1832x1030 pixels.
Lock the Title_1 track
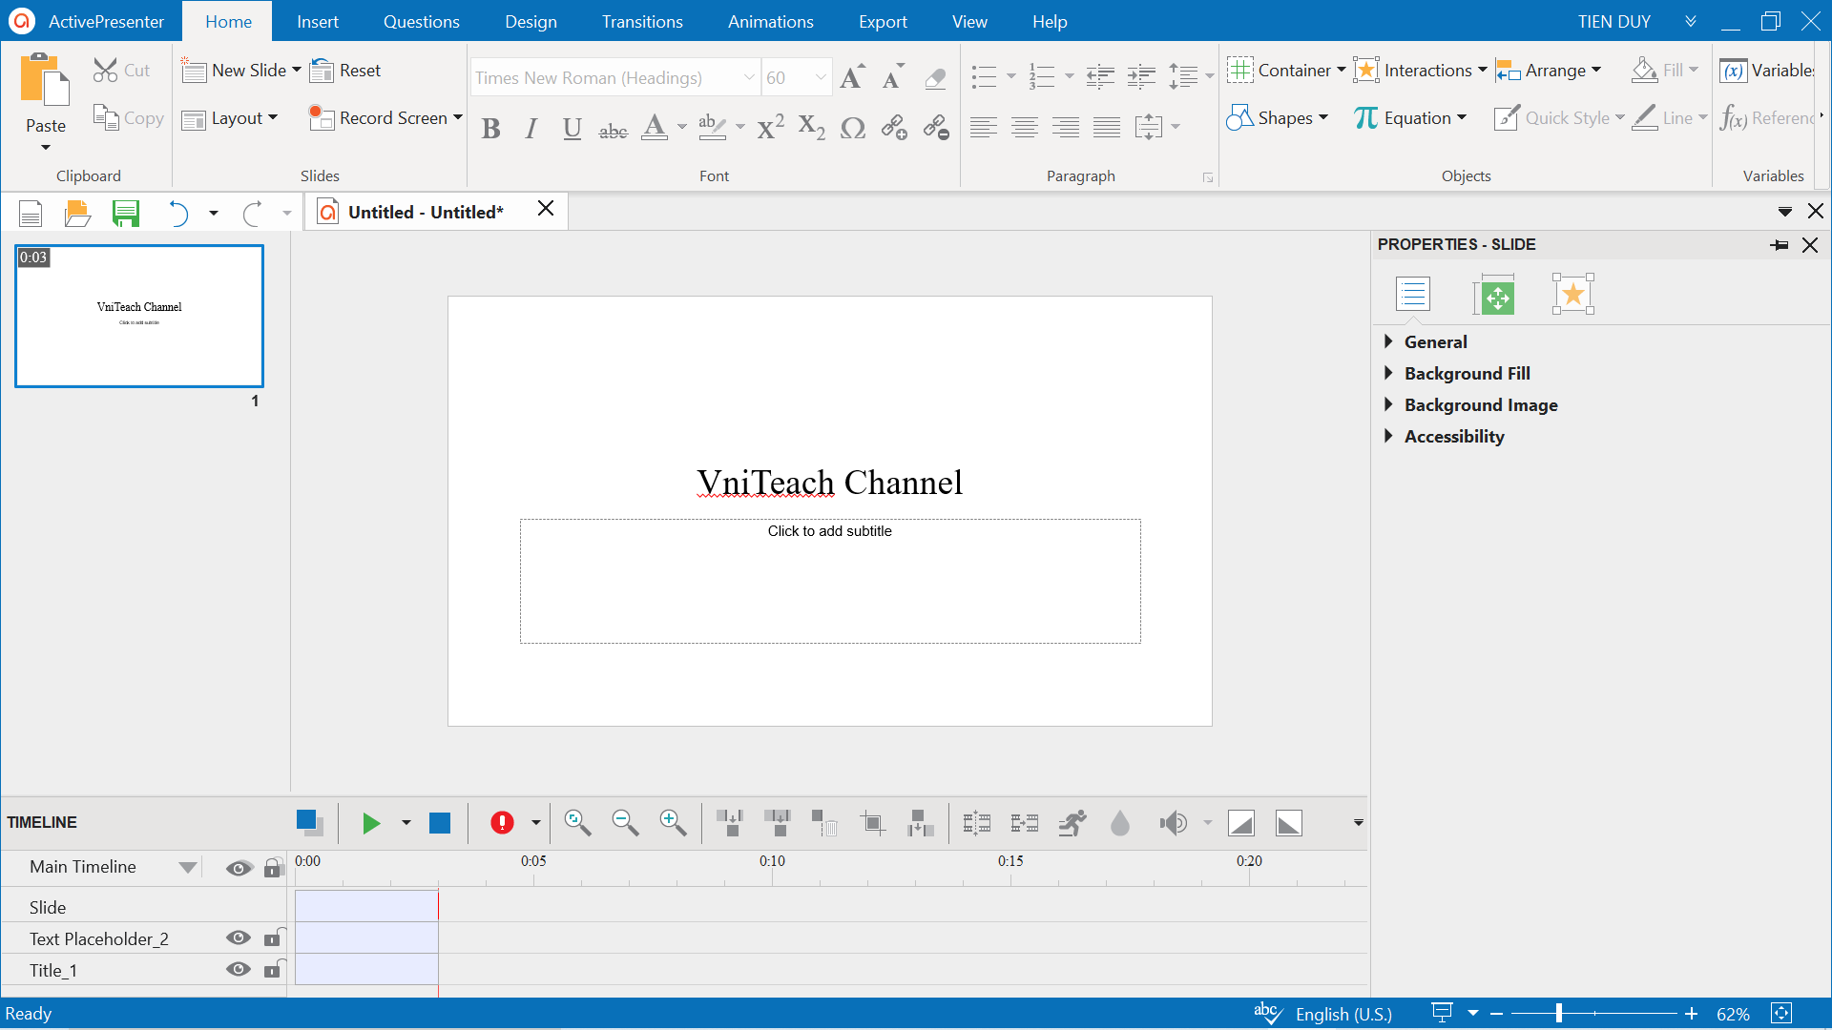(274, 969)
